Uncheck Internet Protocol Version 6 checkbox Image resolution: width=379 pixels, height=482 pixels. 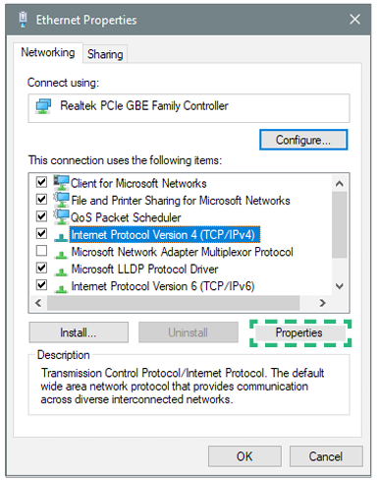tap(41, 284)
